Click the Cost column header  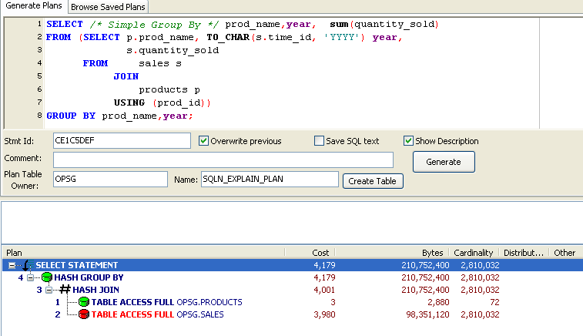pos(310,253)
